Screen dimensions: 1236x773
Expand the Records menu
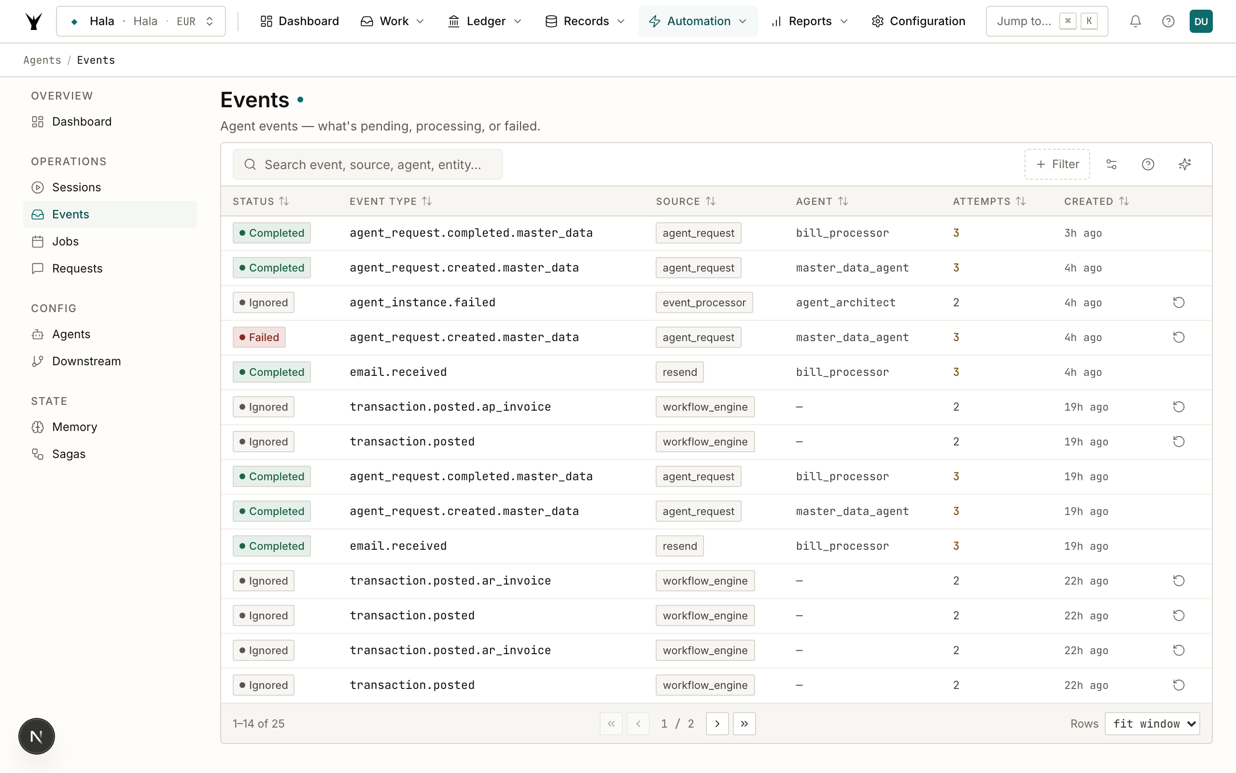click(x=585, y=21)
